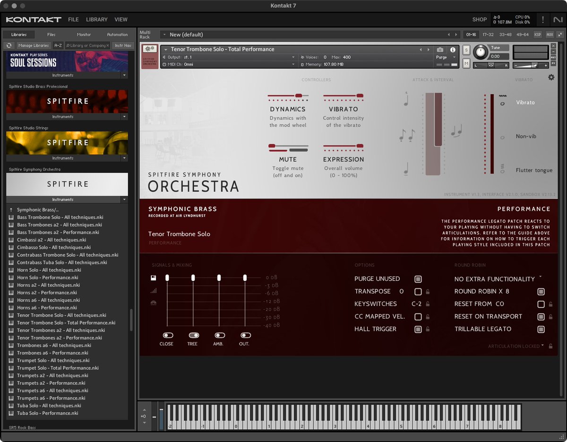Open the LIBRARY menu

(x=97, y=19)
